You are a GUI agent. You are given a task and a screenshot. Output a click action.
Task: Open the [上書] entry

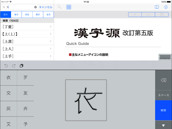point(27,41)
